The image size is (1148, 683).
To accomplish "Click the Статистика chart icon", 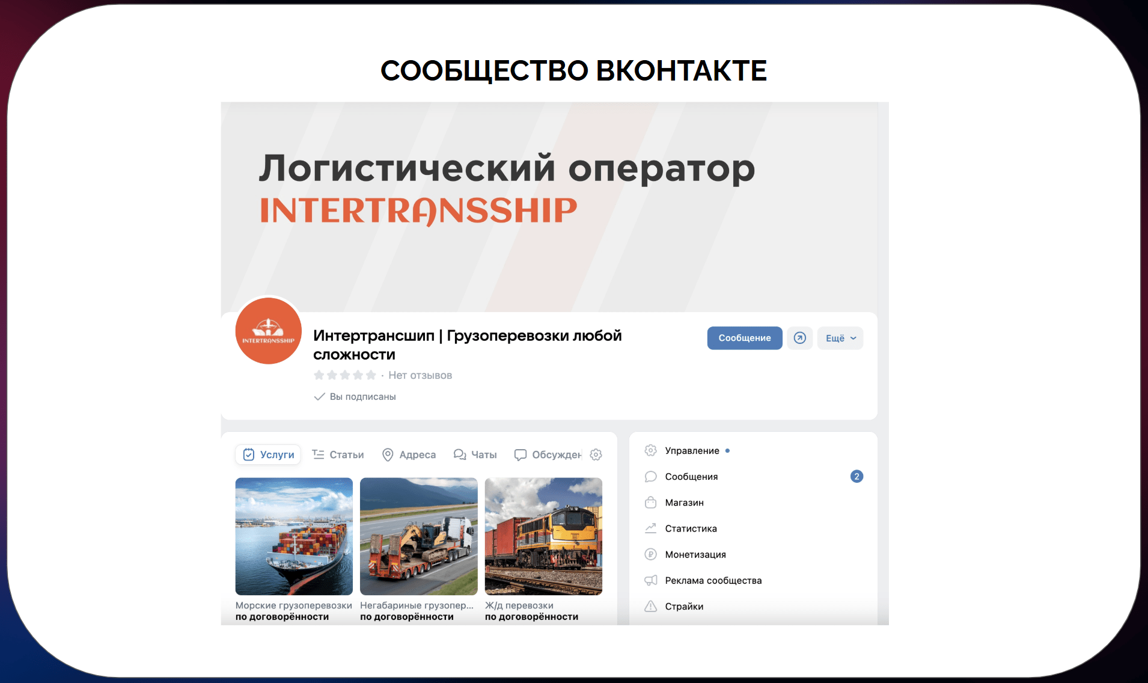I will click(x=650, y=528).
